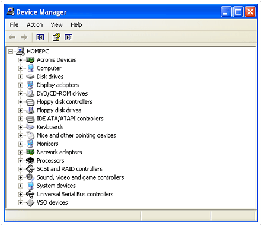Close the Device Manager window
This screenshot has height=226, width=262.
[x=250, y=12]
